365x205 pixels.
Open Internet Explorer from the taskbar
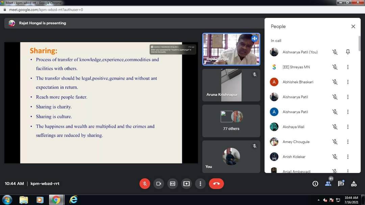pos(73,200)
